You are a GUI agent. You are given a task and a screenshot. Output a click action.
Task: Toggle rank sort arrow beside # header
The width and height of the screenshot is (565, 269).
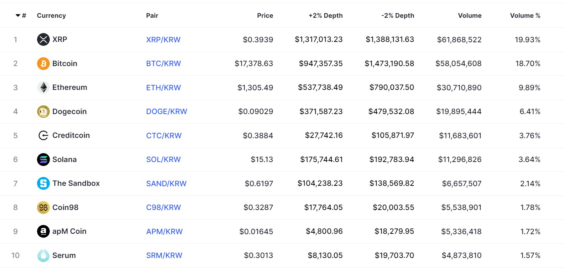tap(18, 16)
